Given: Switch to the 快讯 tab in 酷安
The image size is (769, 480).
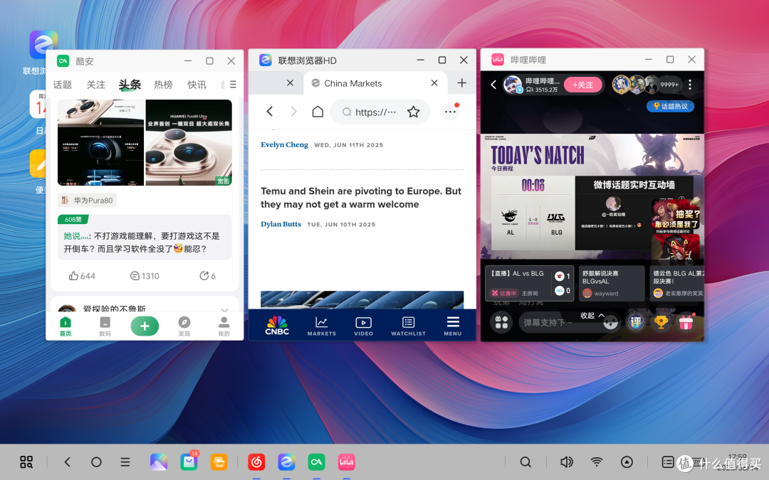Looking at the screenshot, I should [x=197, y=85].
